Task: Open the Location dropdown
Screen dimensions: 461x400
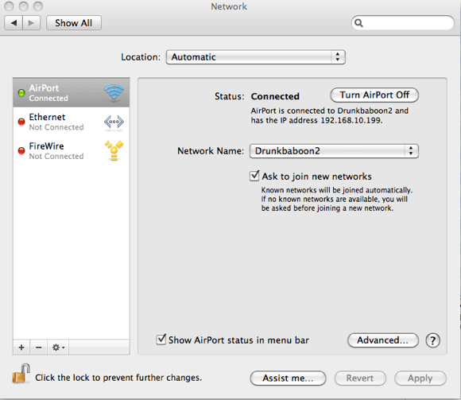Action: [255, 57]
